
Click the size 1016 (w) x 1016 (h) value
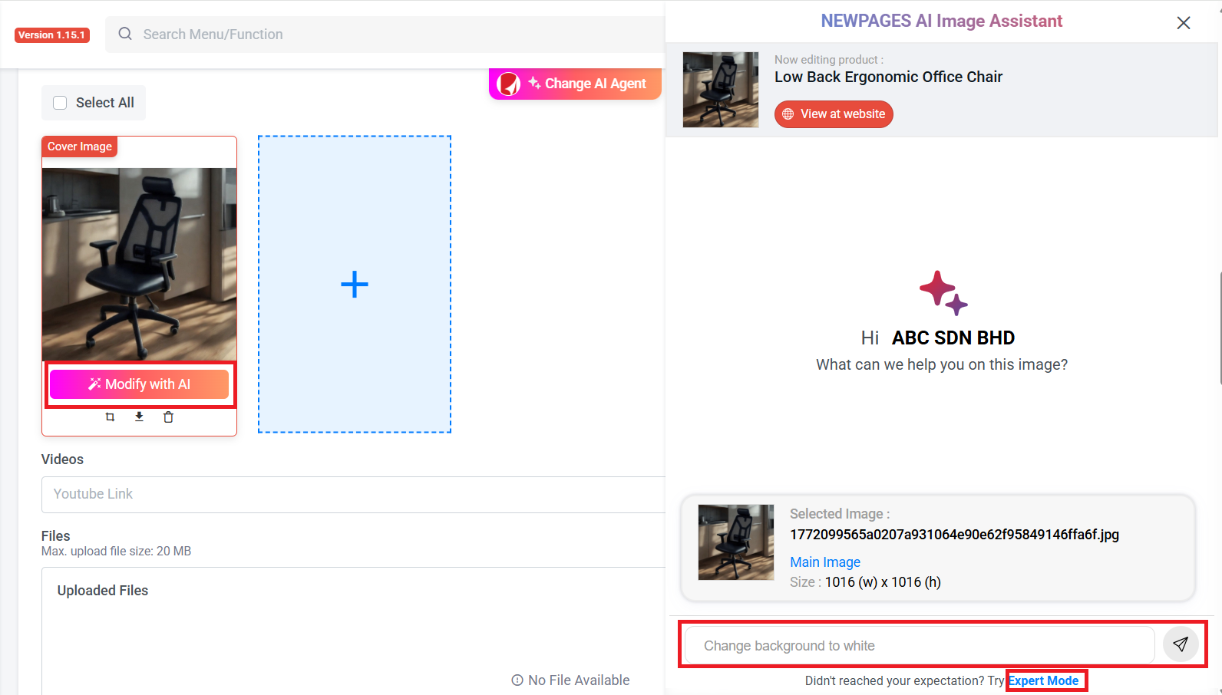click(x=883, y=582)
